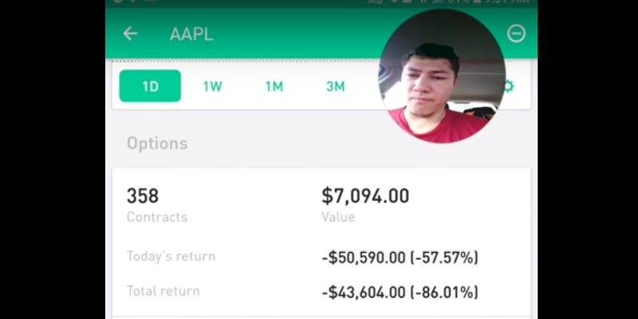638x319 pixels.
Task: Tap the $7,094.00 value amount
Action: click(x=365, y=196)
